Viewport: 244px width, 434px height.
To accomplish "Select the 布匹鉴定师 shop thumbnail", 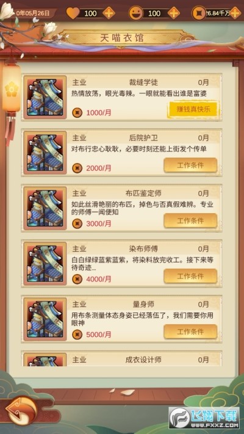I will tap(45, 208).
